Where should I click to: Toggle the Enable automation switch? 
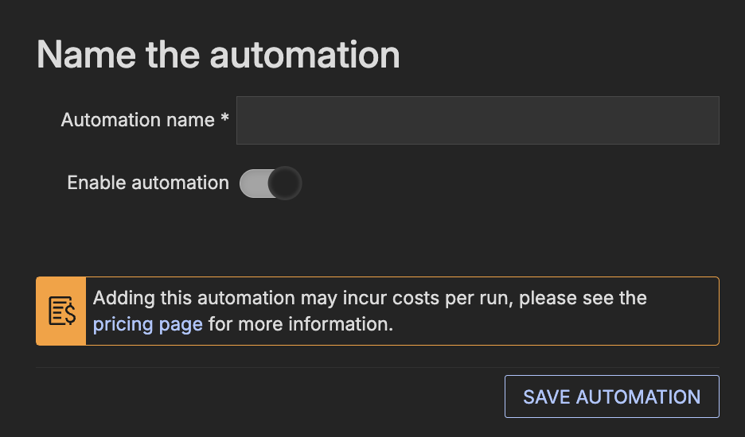(x=270, y=184)
